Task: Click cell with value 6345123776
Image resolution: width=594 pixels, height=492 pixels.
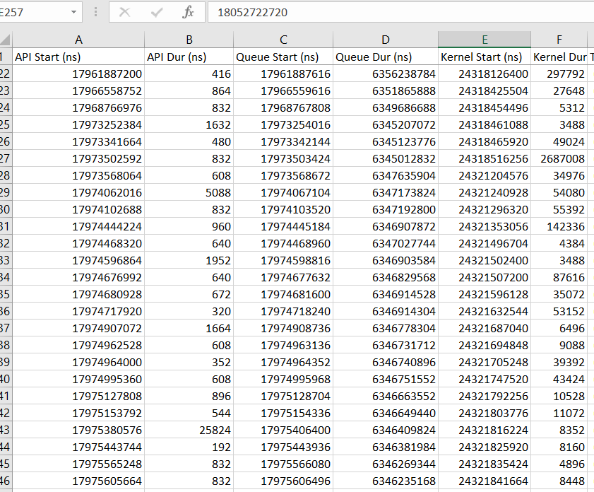Action: [386, 142]
